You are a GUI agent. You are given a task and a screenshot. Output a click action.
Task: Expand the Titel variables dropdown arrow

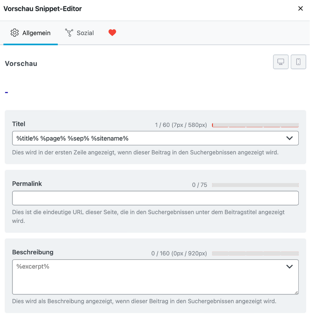click(289, 138)
